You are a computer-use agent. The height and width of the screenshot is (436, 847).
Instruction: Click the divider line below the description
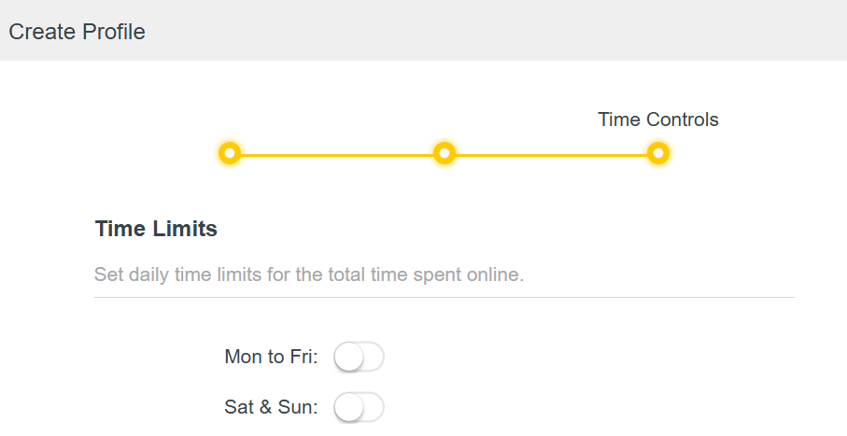pyautogui.click(x=445, y=298)
